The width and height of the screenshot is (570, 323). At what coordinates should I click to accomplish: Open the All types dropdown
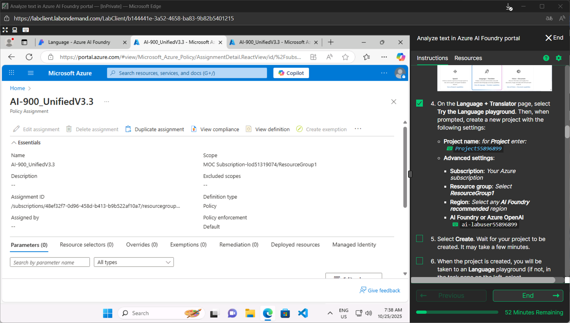coord(134,262)
